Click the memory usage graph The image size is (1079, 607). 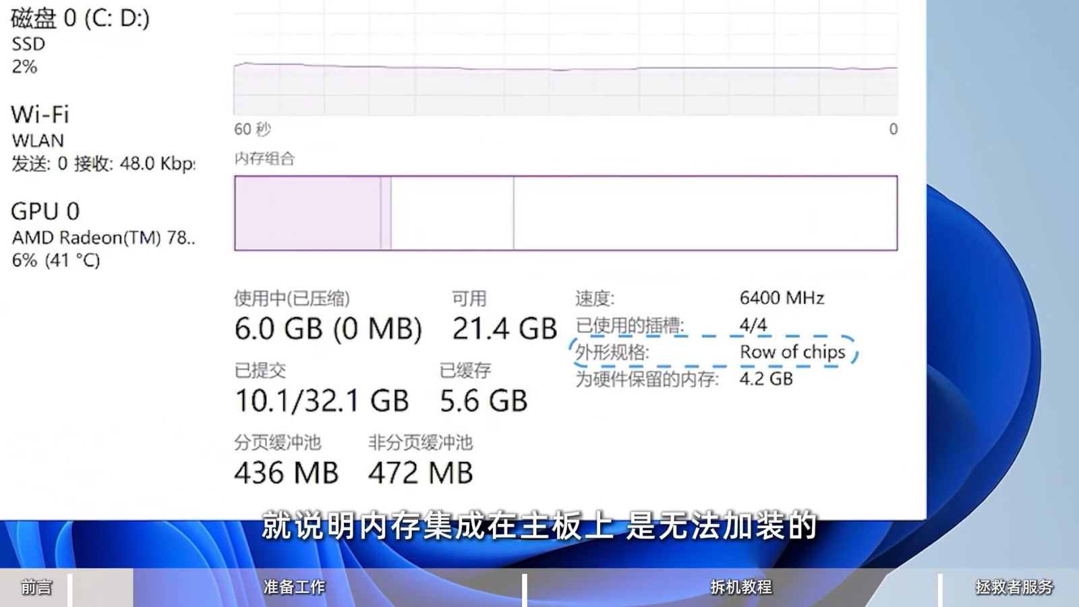(x=565, y=67)
